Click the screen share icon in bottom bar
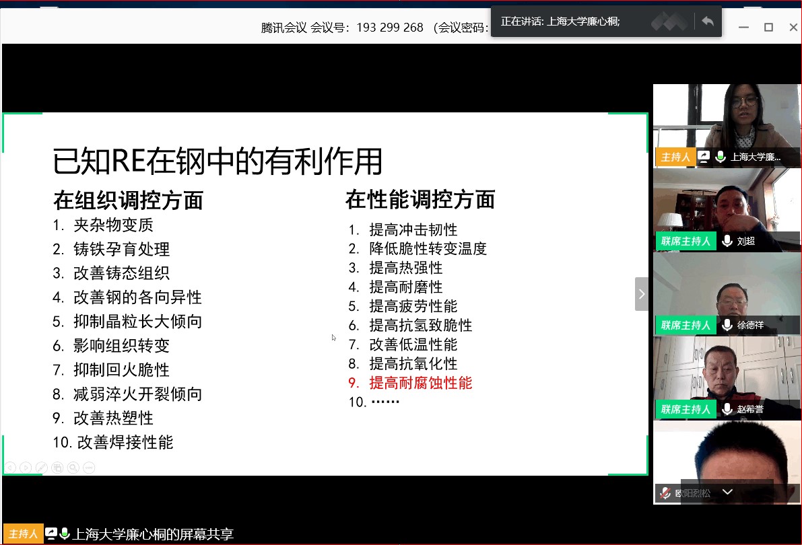This screenshot has height=545, width=802. (x=51, y=534)
